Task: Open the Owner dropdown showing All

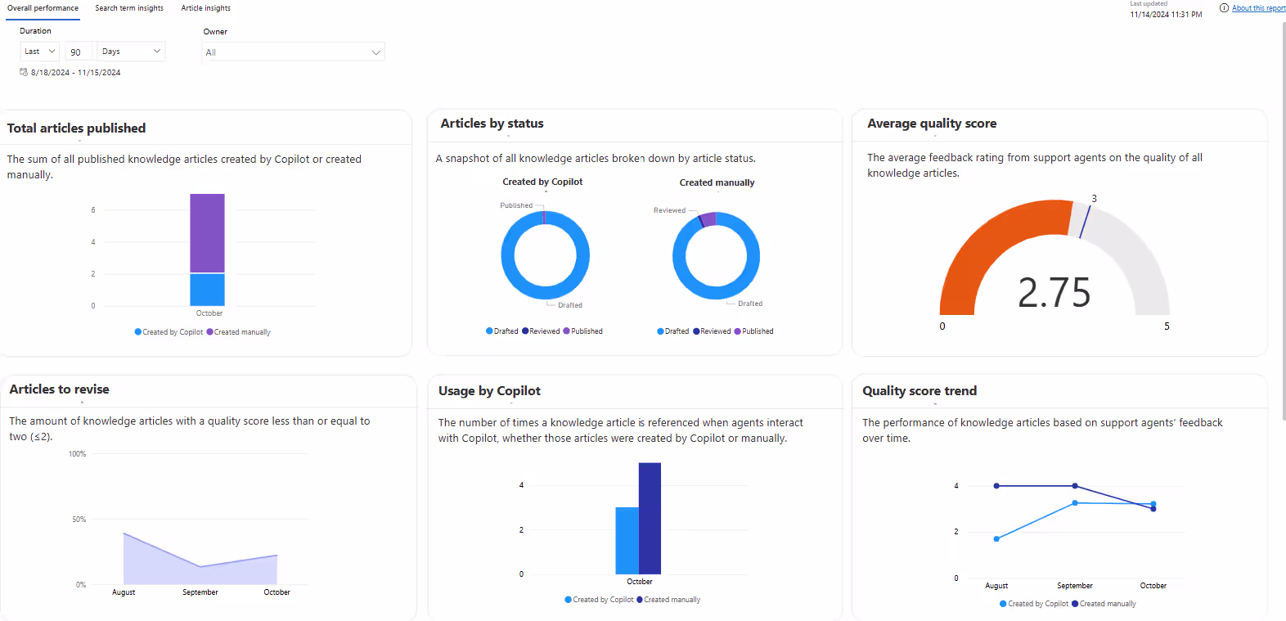Action: pos(293,52)
